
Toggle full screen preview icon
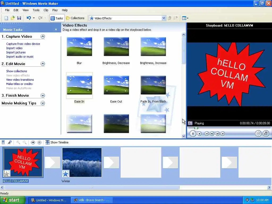pyautogui.click(x=190, y=123)
